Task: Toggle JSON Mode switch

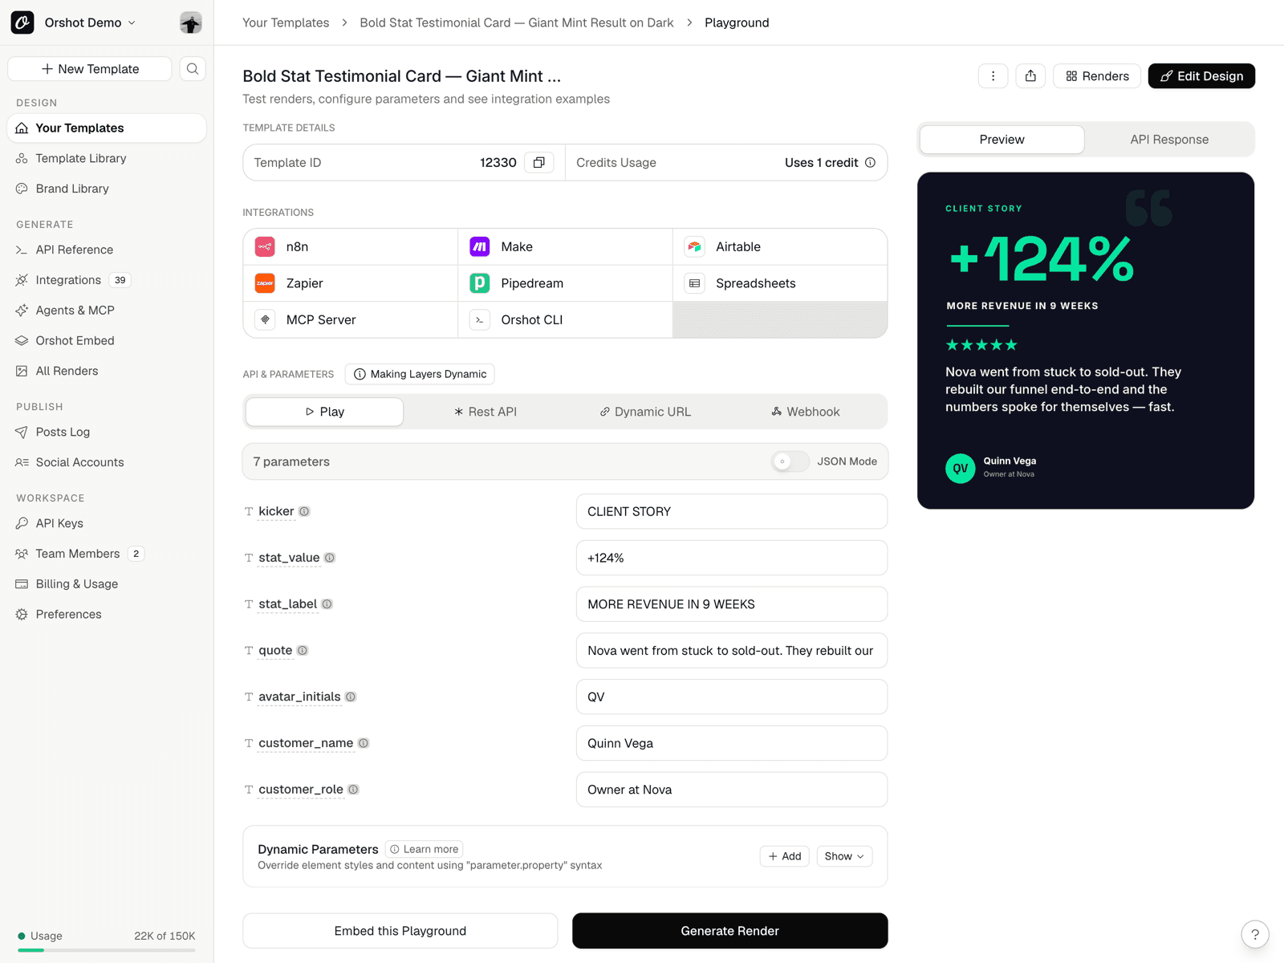Action: click(790, 461)
